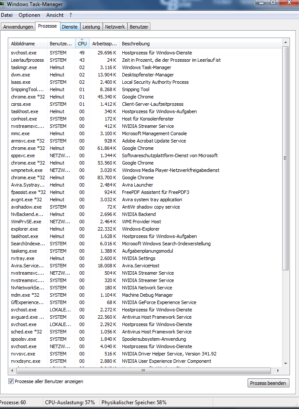Select chrome.exe using 61.864 K
Image resolution: width=299 pixels, height=409 pixels.
(x=145, y=148)
